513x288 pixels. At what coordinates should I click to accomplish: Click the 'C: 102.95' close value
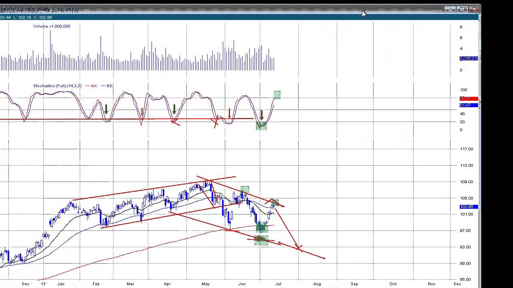pos(42,18)
